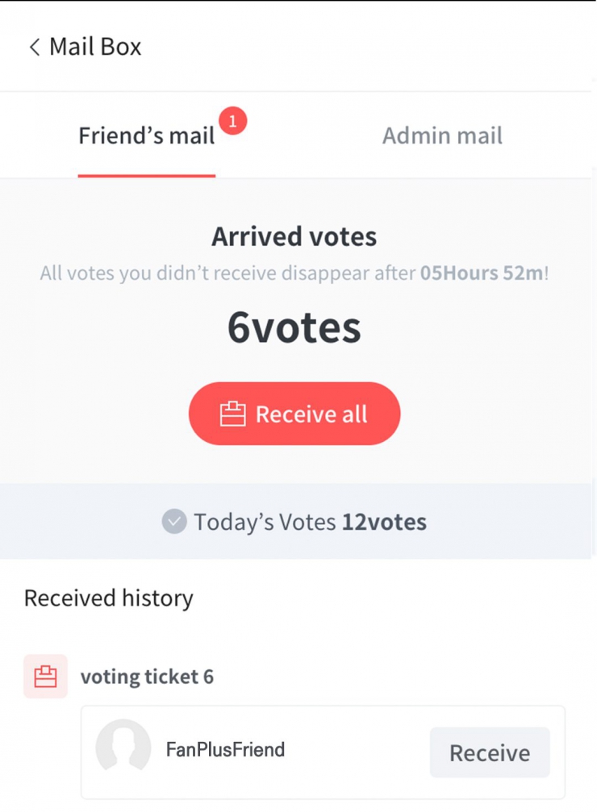Screen dimensions: 597x812
Task: Tap the large 6votes count
Action: [x=294, y=327]
